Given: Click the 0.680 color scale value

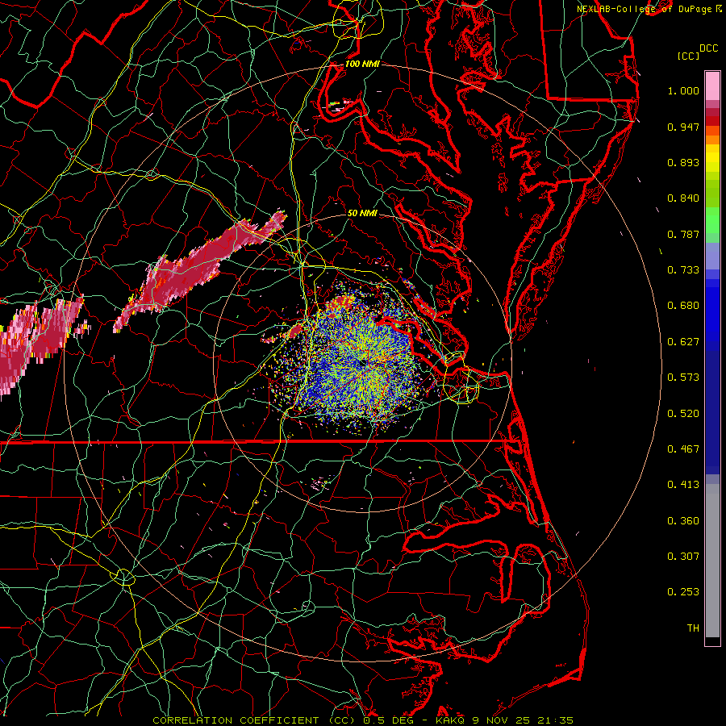Looking at the screenshot, I should [683, 306].
